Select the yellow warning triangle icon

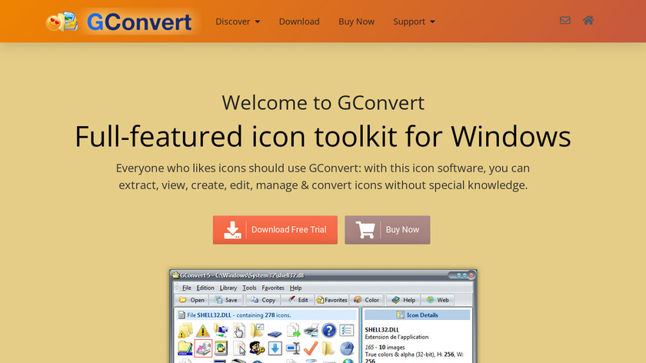coord(203,331)
